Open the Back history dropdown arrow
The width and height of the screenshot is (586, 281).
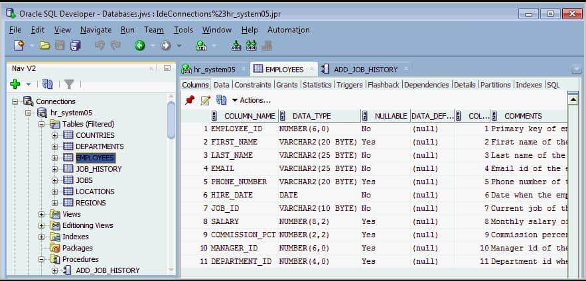[153, 46]
